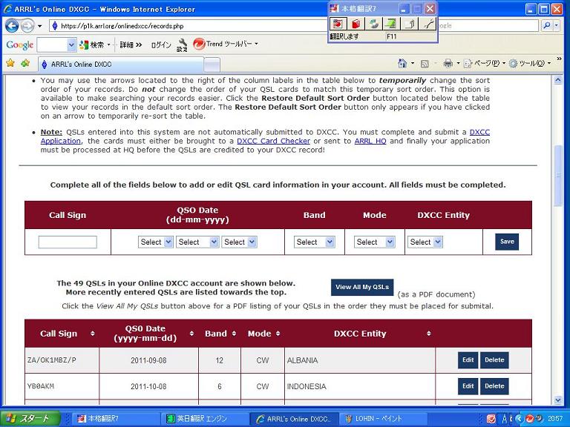Expand the Trend ツールバー dropdown
The width and height of the screenshot is (570, 427).
[256, 44]
